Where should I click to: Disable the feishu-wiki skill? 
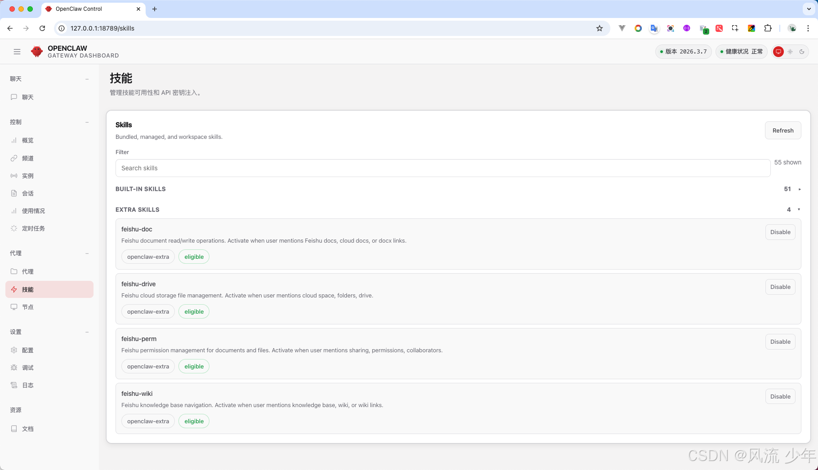coord(780,396)
